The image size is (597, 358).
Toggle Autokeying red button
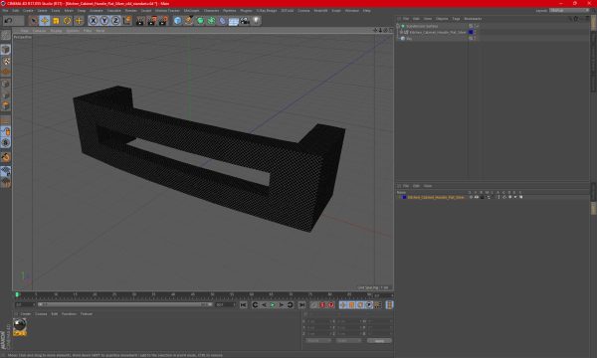322,305
